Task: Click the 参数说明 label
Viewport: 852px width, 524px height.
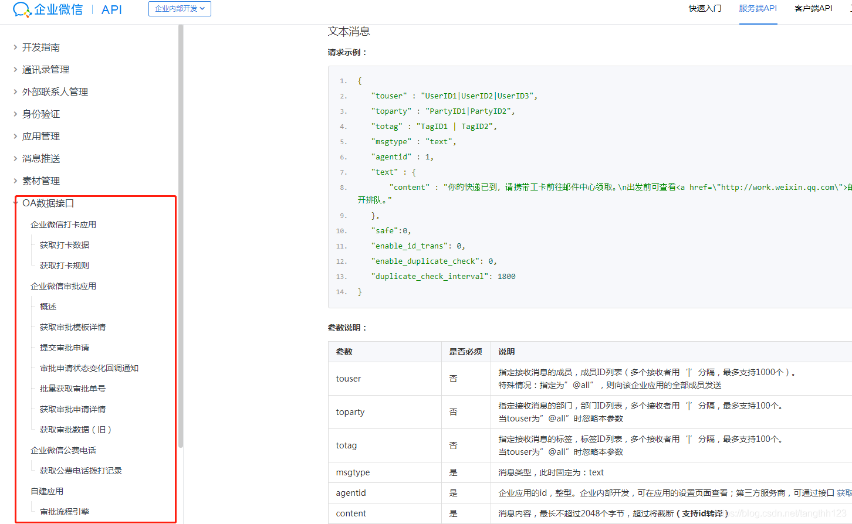Action: point(347,328)
